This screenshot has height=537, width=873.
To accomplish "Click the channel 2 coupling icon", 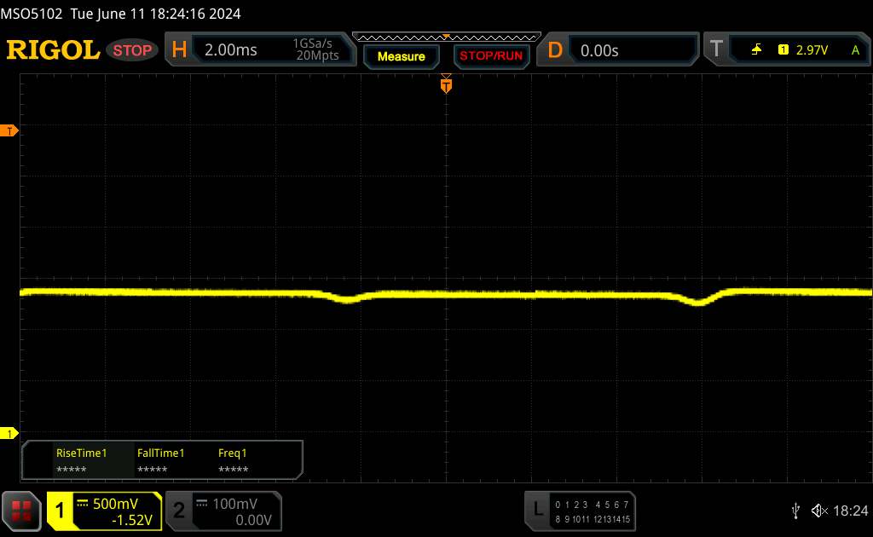I will (x=202, y=504).
